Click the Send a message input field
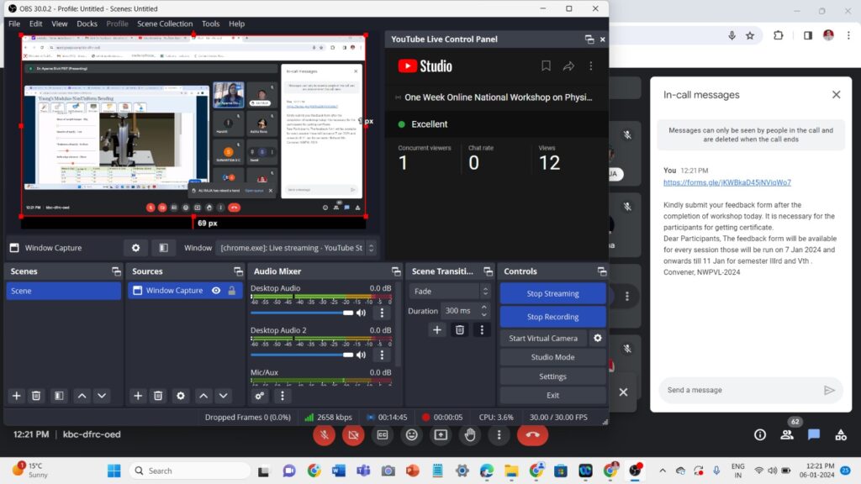The height and width of the screenshot is (484, 861). [x=737, y=390]
